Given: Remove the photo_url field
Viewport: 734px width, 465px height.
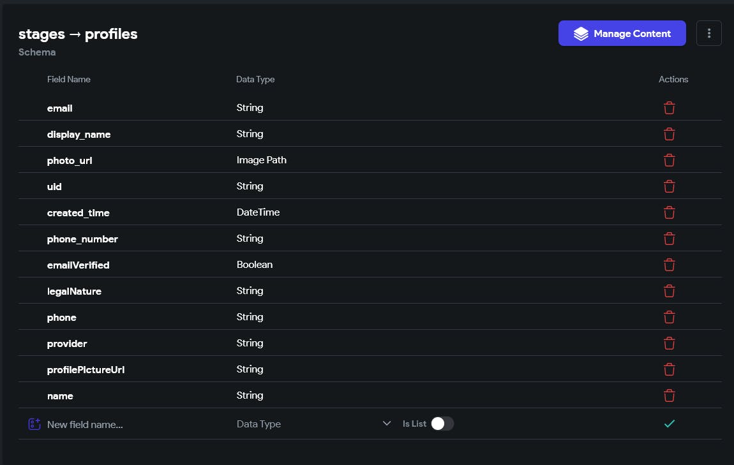Looking at the screenshot, I should [669, 160].
